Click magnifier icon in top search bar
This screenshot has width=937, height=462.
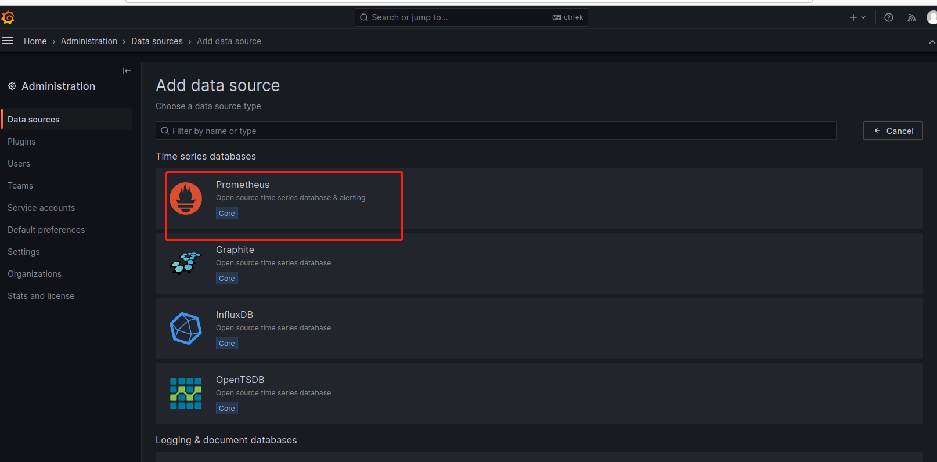pyautogui.click(x=364, y=17)
